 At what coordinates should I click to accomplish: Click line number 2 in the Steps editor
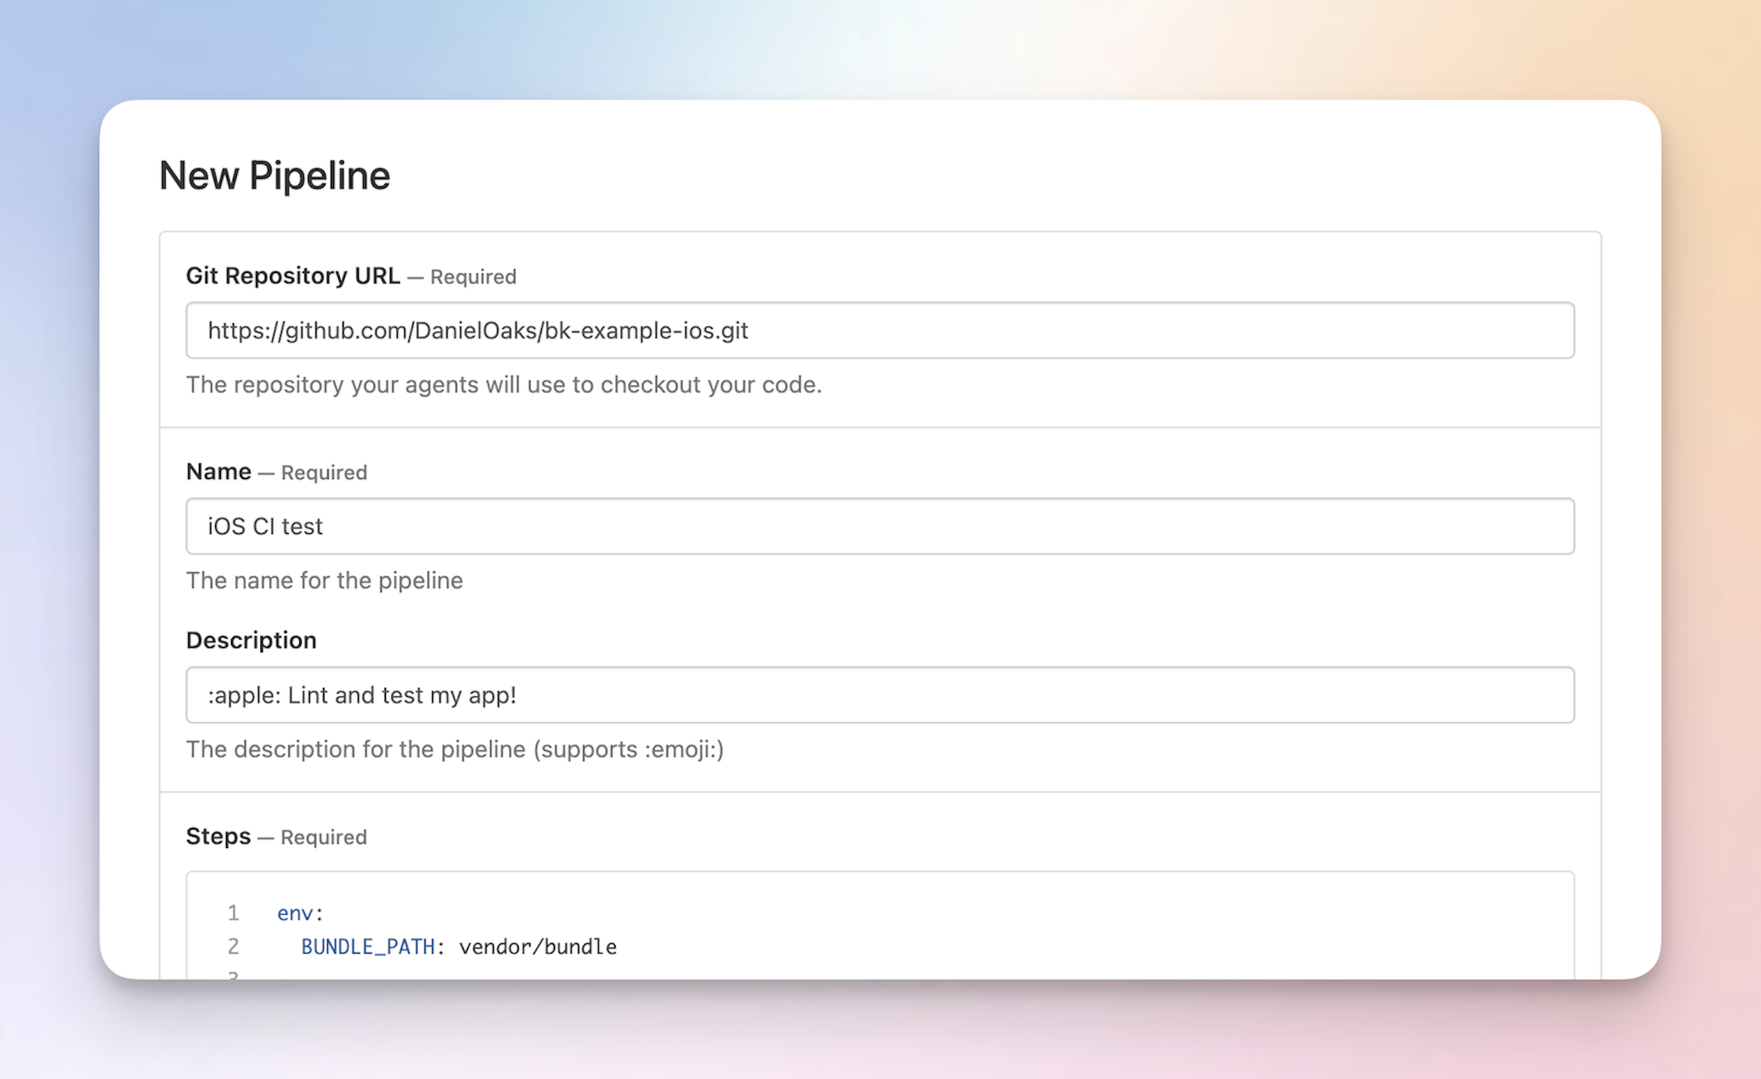coord(233,946)
